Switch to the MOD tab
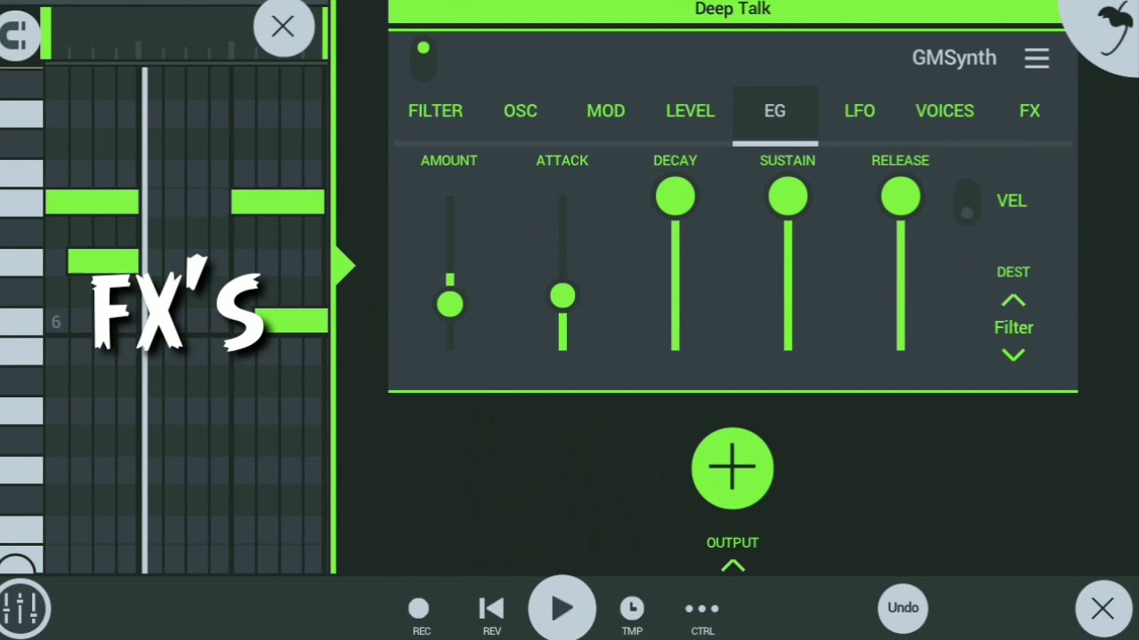The height and width of the screenshot is (640, 1139). (x=606, y=111)
